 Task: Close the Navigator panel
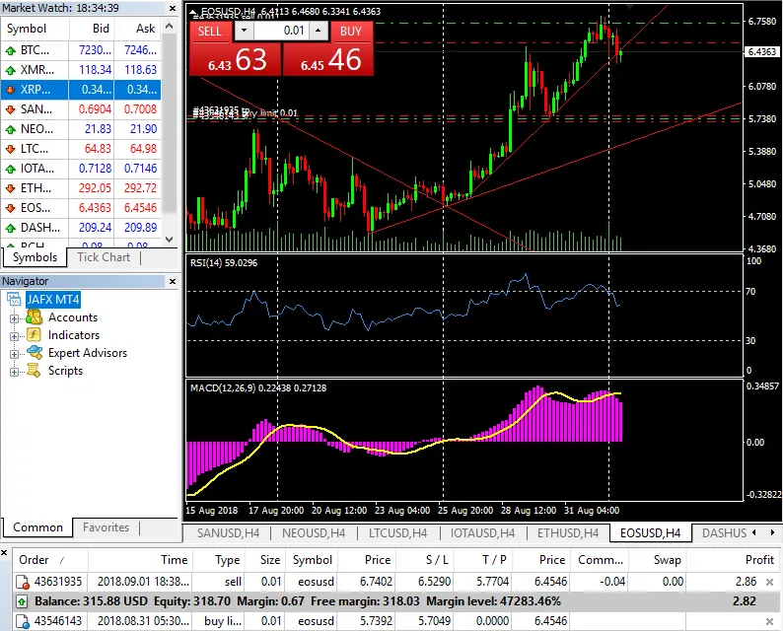pos(173,281)
